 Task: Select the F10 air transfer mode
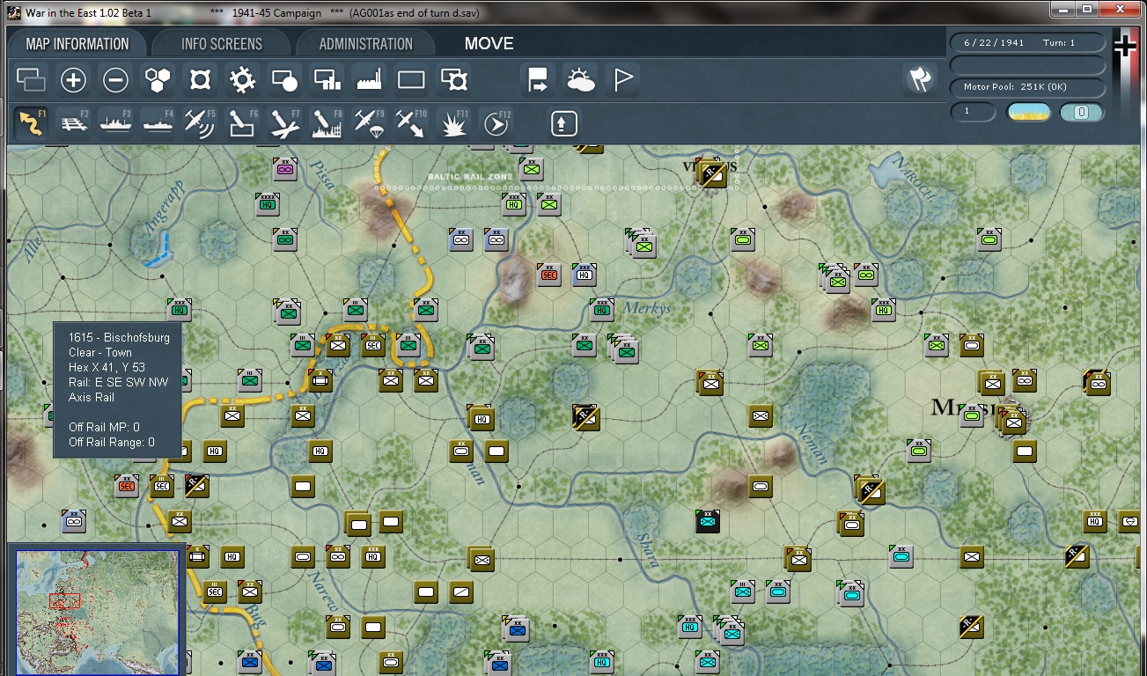pyautogui.click(x=411, y=123)
